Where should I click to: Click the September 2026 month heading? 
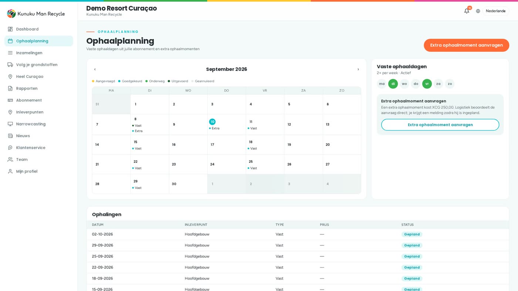coord(226,69)
